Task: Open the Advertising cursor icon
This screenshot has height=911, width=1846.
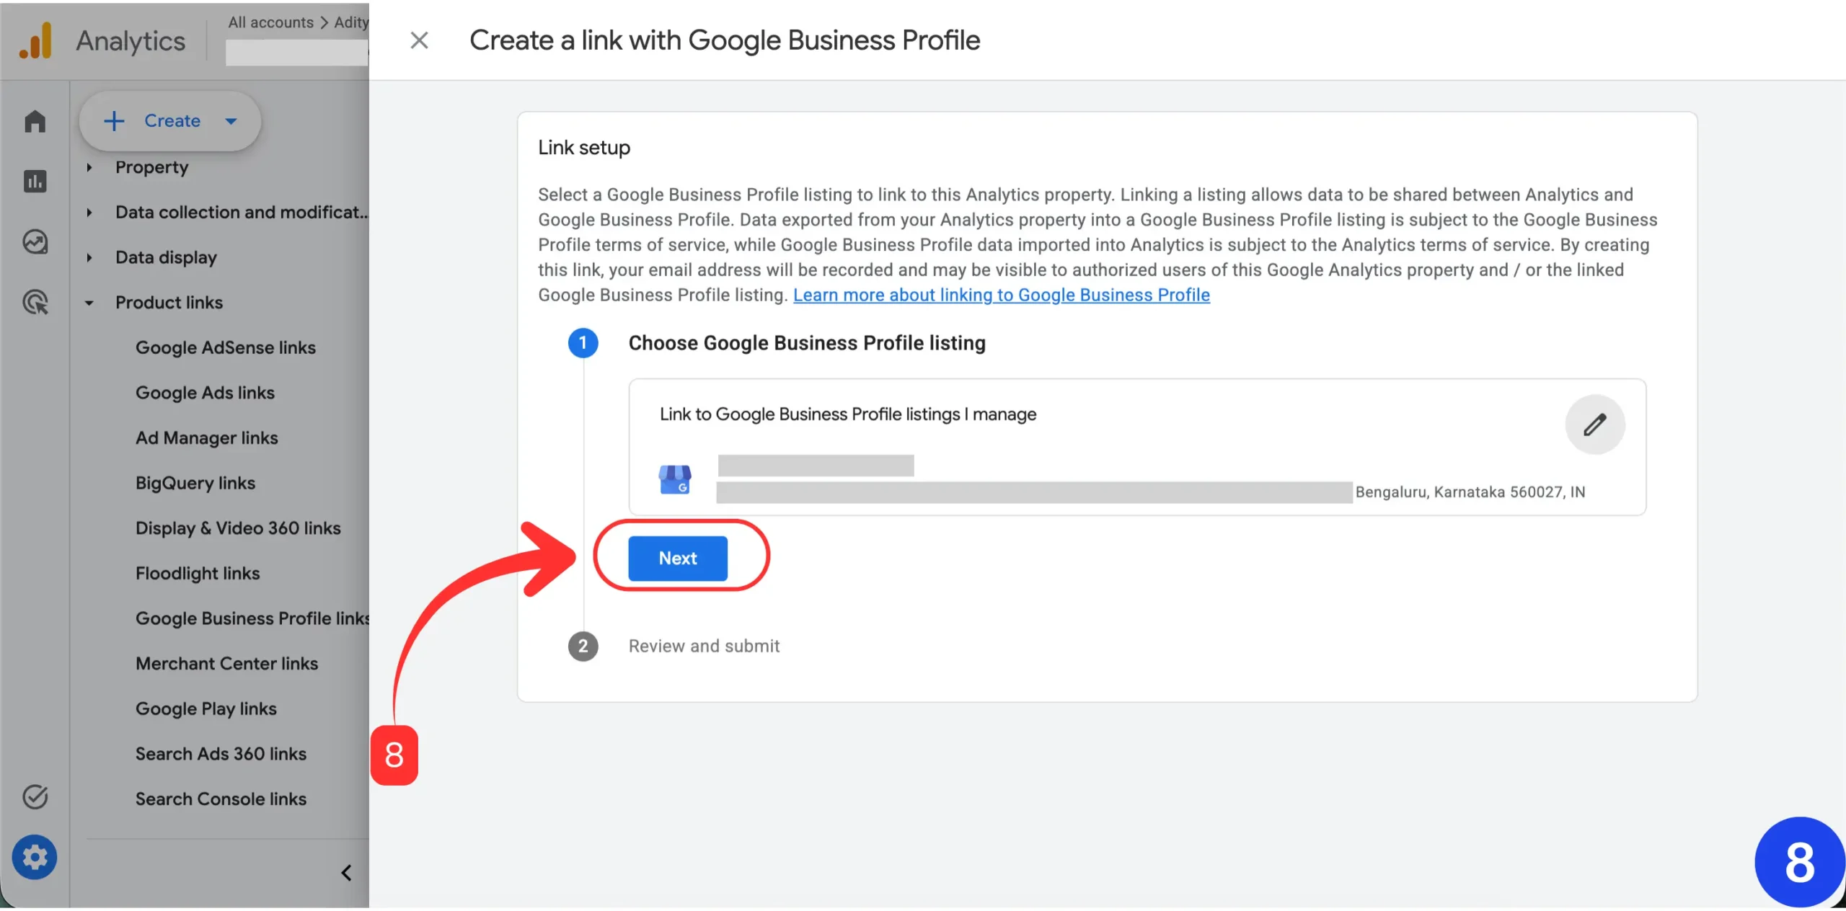Action: click(35, 302)
